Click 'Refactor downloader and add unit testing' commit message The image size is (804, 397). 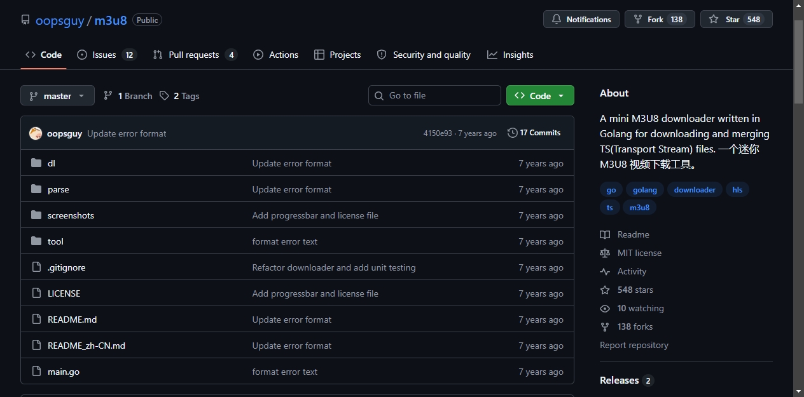coord(334,267)
